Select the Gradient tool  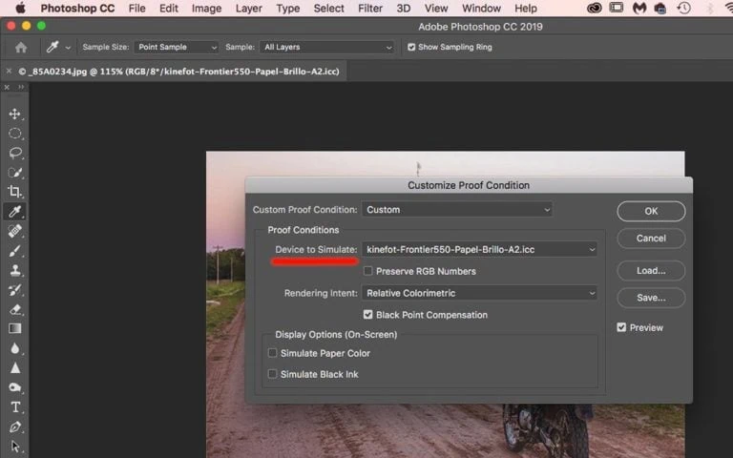(x=14, y=328)
